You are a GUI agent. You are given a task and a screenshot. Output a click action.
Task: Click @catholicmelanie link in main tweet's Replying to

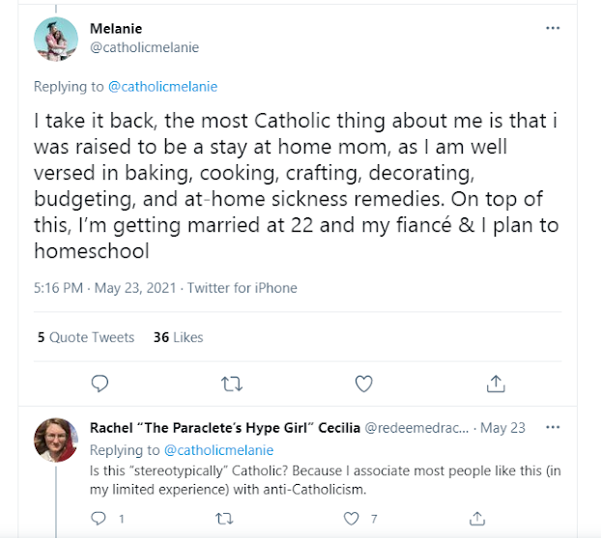pos(162,86)
